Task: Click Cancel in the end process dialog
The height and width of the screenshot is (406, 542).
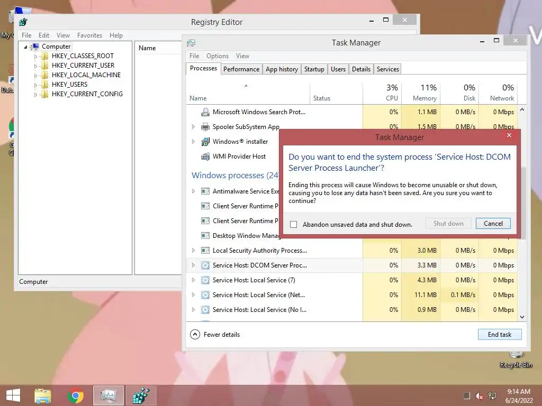Action: [x=493, y=224]
